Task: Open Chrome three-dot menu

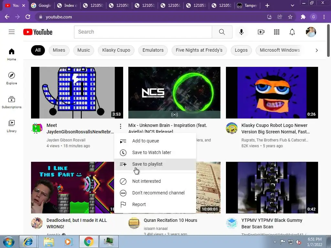Action: tap(324, 17)
